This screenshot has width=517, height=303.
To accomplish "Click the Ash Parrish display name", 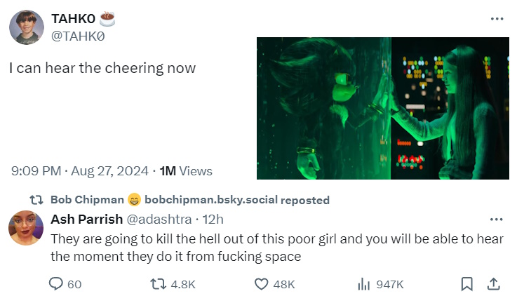I will pos(86,220).
